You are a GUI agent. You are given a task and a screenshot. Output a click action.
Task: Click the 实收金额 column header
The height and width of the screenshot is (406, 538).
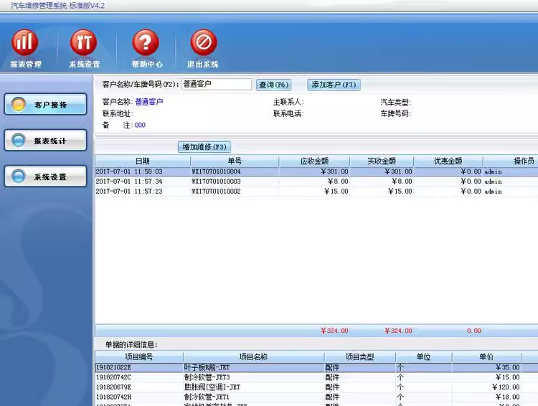[x=382, y=161]
